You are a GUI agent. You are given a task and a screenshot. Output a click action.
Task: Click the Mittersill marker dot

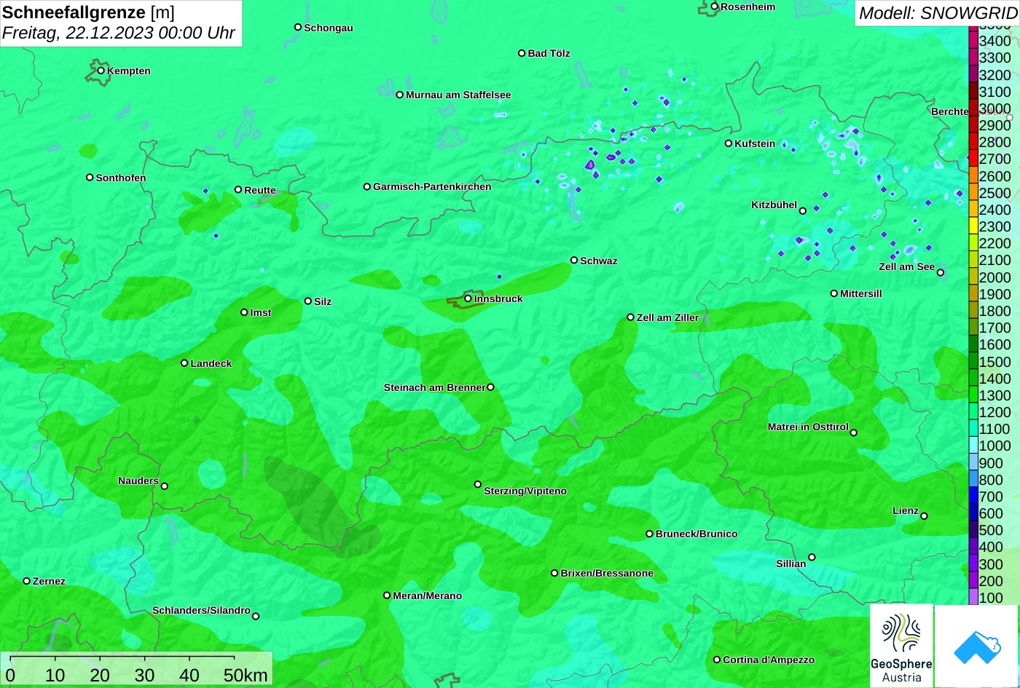tap(833, 293)
